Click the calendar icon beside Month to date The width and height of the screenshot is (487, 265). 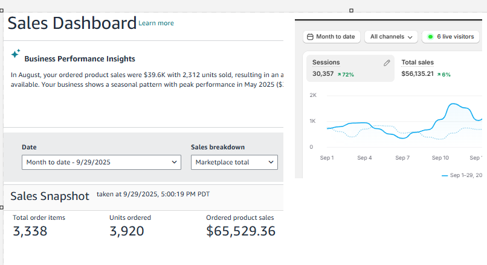310,37
